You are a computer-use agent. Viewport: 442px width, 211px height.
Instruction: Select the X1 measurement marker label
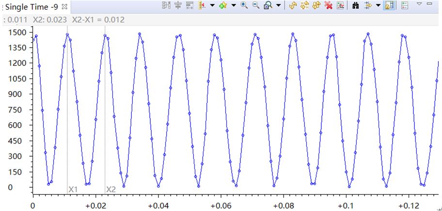(x=73, y=189)
